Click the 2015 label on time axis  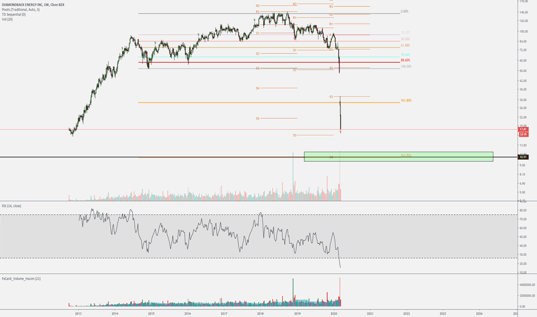pos(151,313)
